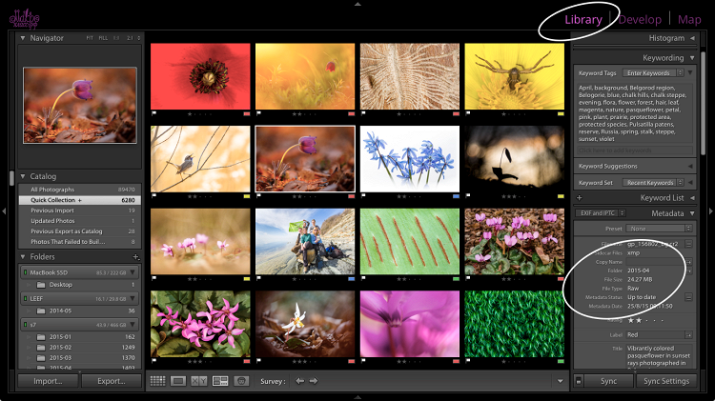
Task: Open the metadata Preset None dropdown
Action: (x=659, y=229)
